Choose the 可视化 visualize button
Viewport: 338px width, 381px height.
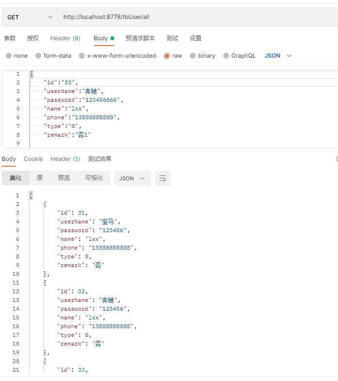(94, 178)
